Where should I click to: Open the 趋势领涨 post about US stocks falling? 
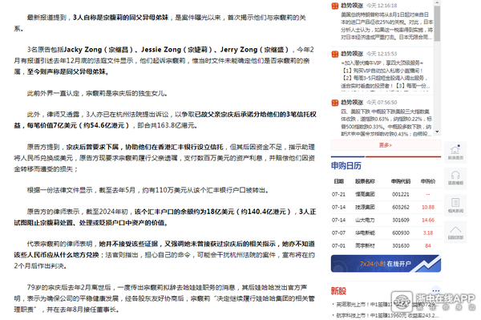(386, 123)
